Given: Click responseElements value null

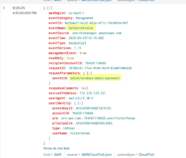Looking at the screenshot, I should (85, 88).
